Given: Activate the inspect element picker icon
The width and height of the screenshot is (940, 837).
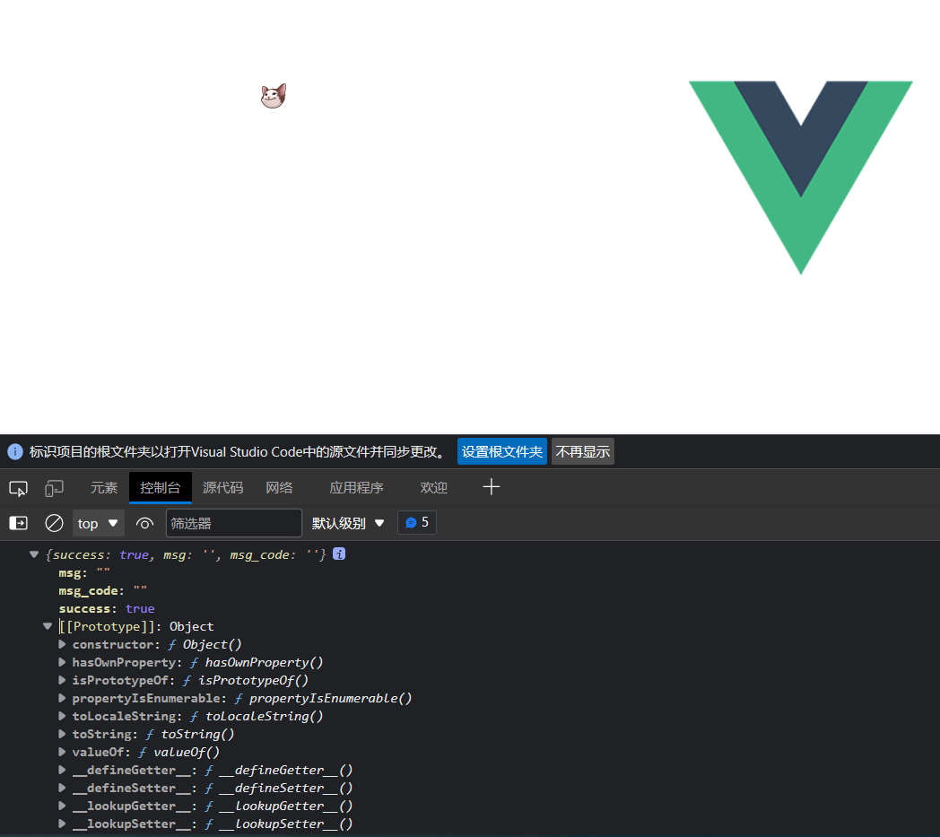Looking at the screenshot, I should [x=19, y=488].
